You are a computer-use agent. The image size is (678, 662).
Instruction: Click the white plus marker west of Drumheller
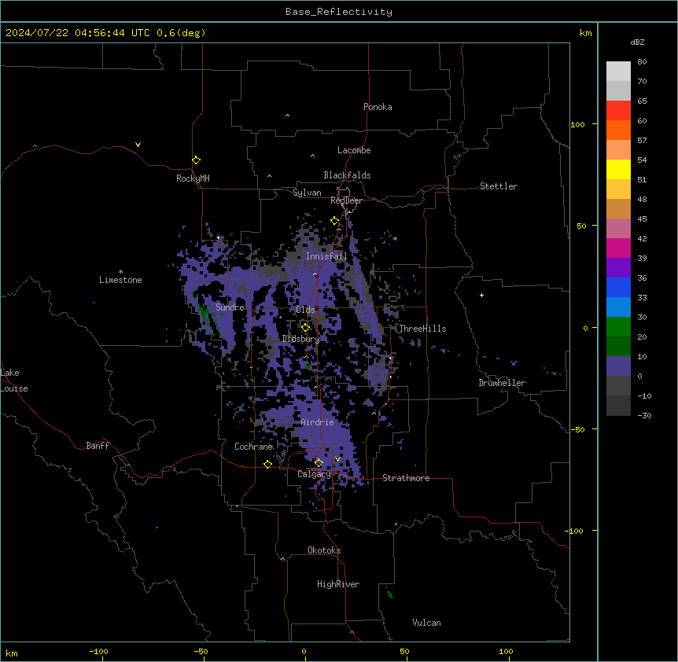(x=481, y=295)
